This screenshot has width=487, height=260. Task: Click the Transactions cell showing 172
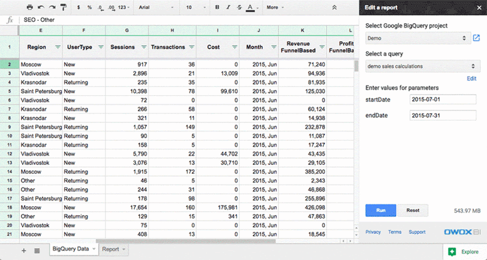tap(172, 172)
